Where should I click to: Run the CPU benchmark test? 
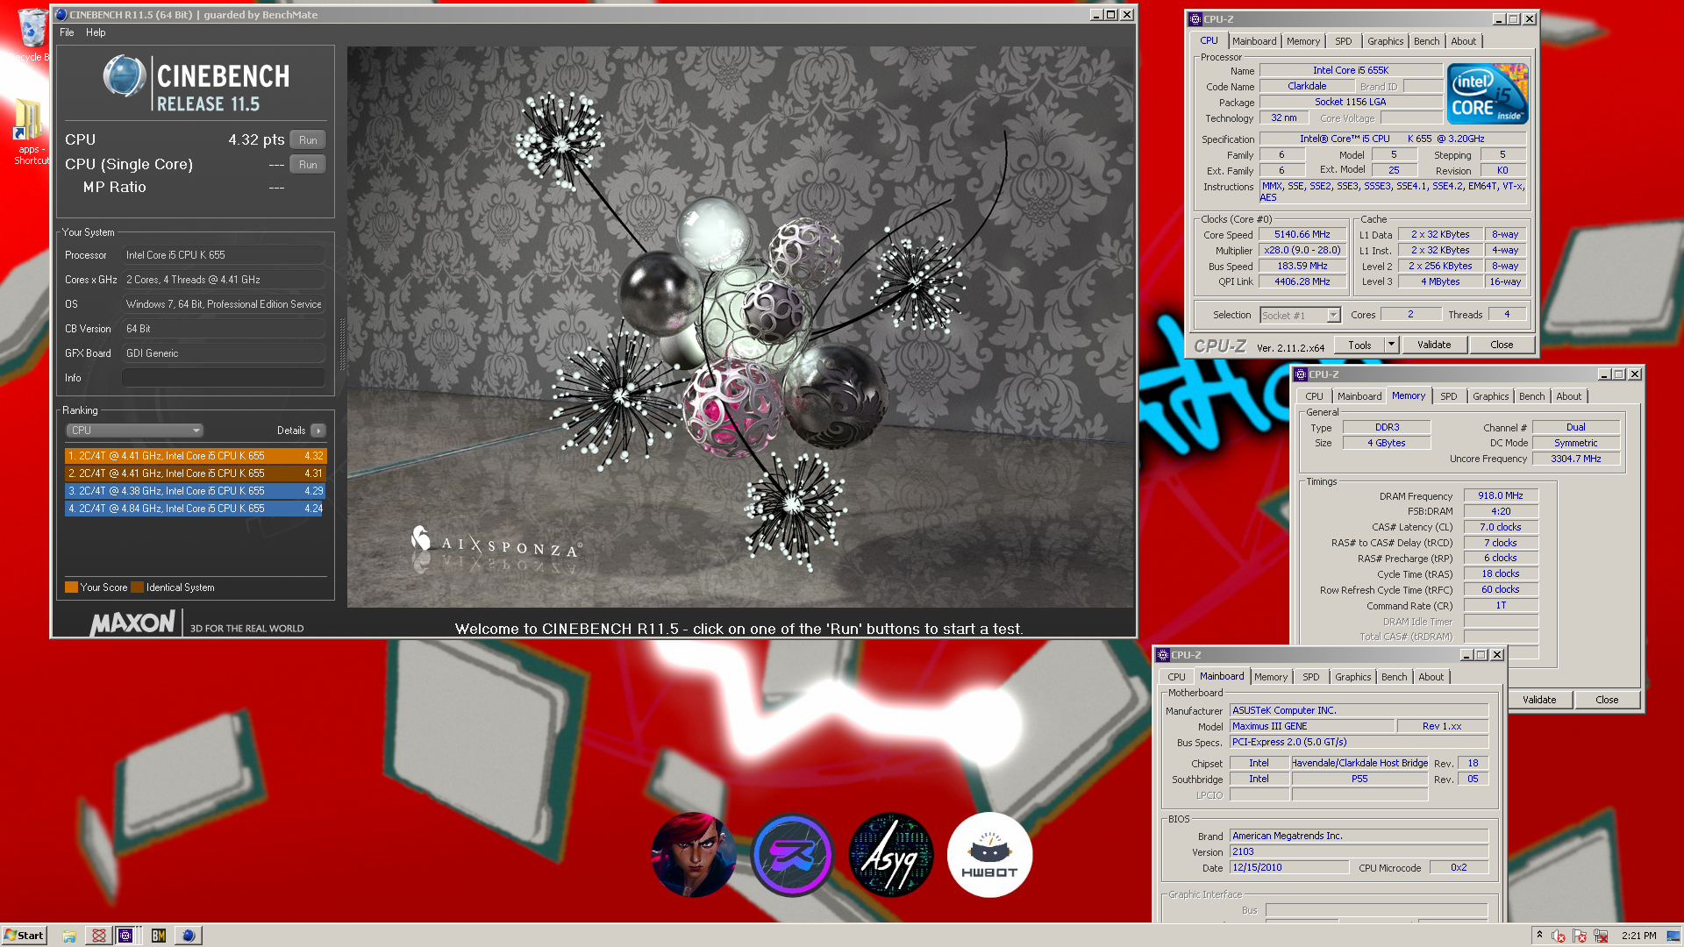[x=308, y=140]
